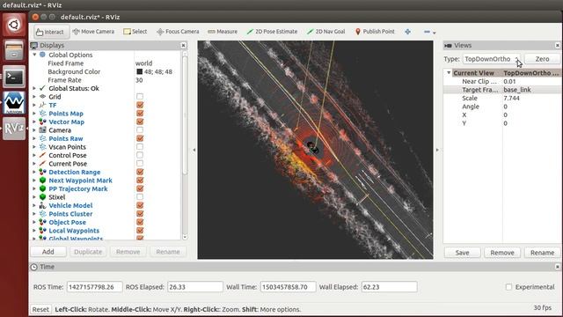Open the Terminal launcher icon
Image resolution: width=563 pixels, height=317 pixels.
click(x=14, y=77)
